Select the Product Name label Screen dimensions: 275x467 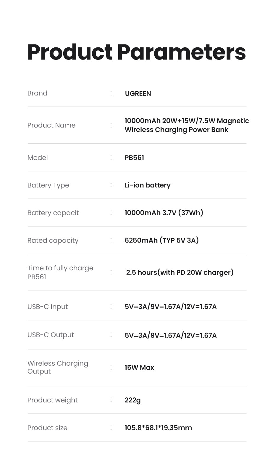tap(51, 125)
